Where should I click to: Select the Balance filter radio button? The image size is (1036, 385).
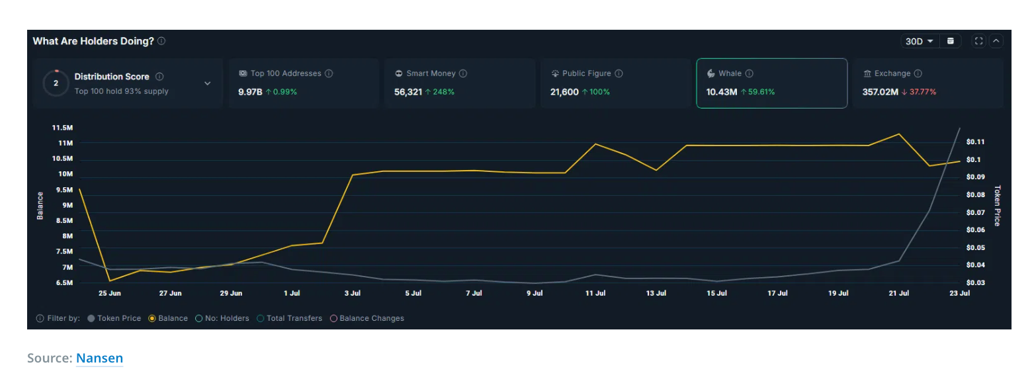(x=153, y=318)
